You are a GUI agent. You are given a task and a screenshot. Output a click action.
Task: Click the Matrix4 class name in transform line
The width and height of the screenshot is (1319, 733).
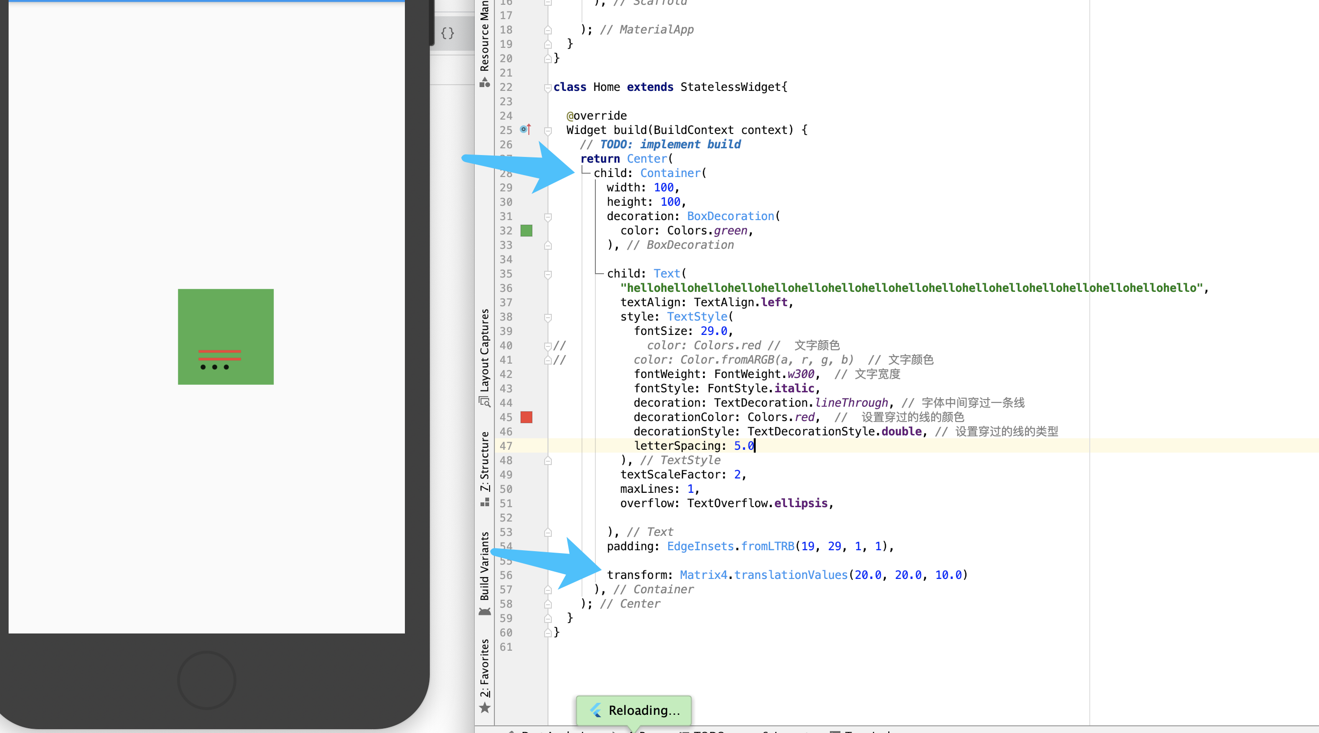(703, 575)
